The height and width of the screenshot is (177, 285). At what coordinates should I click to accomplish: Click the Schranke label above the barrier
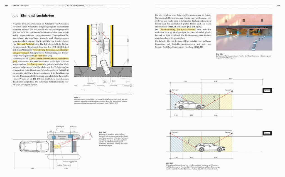(73, 127)
